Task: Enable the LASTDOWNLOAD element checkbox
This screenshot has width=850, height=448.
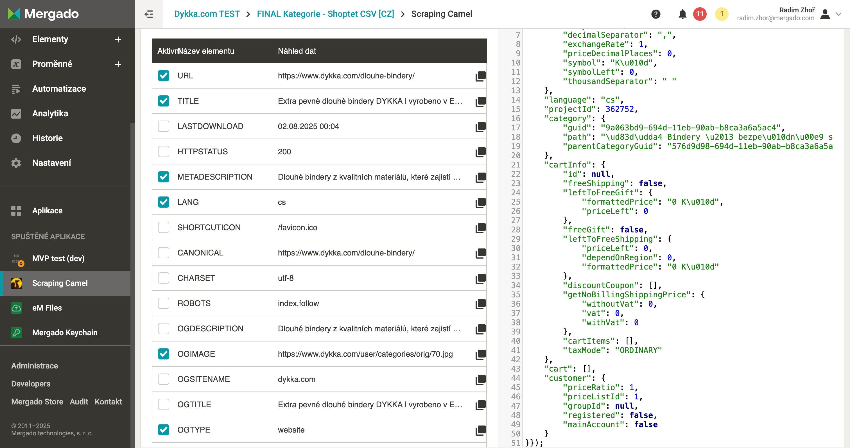Action: (x=163, y=126)
